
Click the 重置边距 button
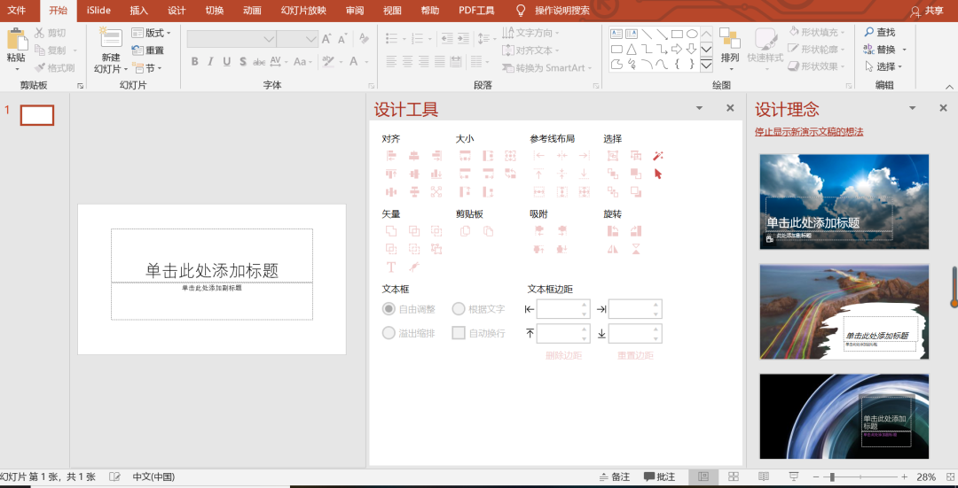coord(635,355)
